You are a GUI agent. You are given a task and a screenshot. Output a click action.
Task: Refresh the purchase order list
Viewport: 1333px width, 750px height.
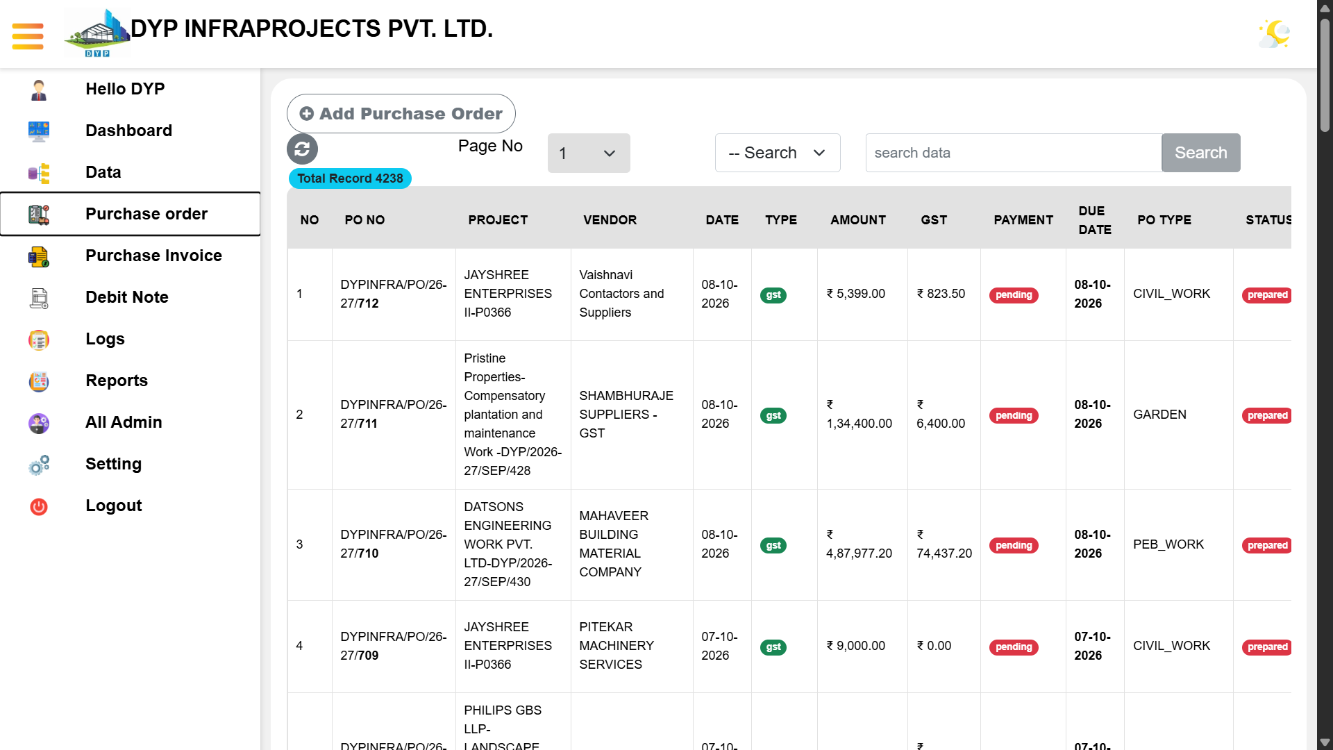point(302,149)
